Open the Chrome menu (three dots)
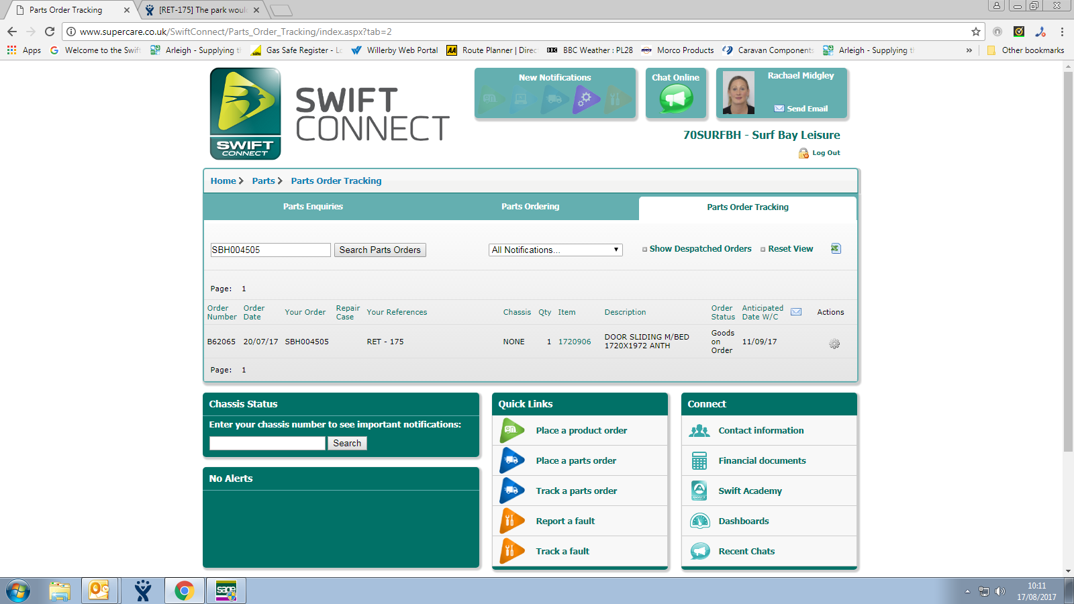The height and width of the screenshot is (604, 1074). tap(1062, 32)
